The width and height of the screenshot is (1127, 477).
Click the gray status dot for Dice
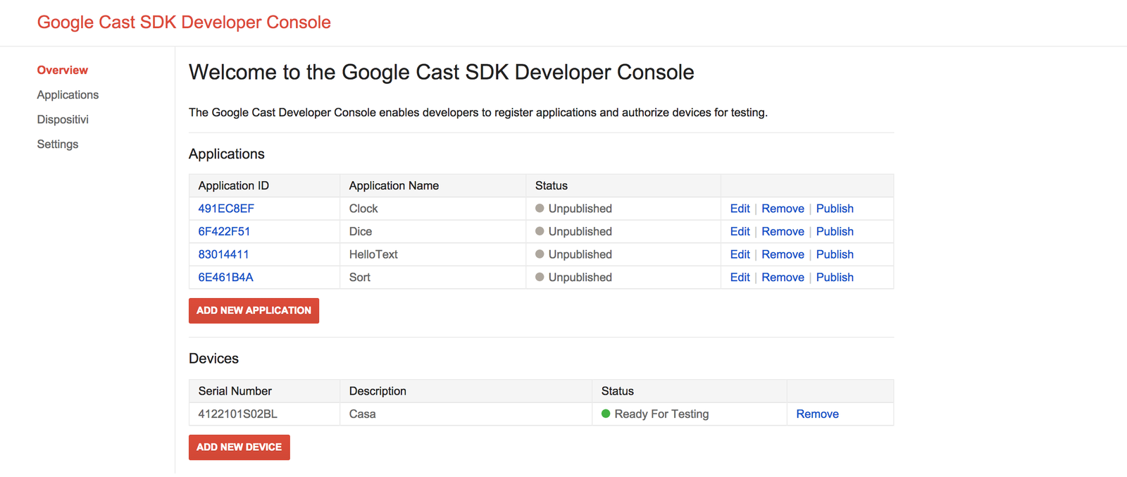click(540, 231)
